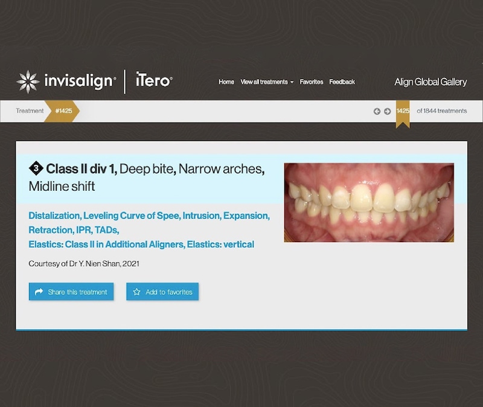Click the star icon for favorites
Viewport: 483px width, 407px height.
pyautogui.click(x=136, y=292)
